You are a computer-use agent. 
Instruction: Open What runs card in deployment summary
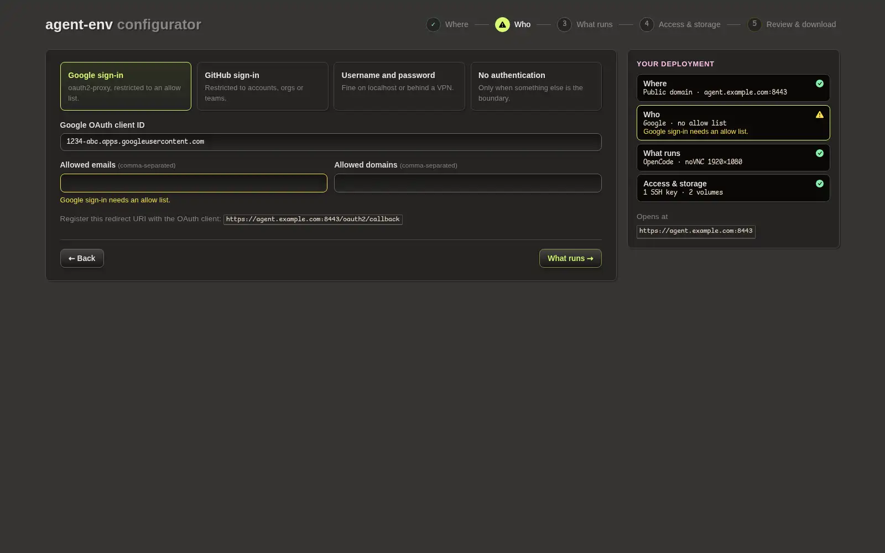733,158
